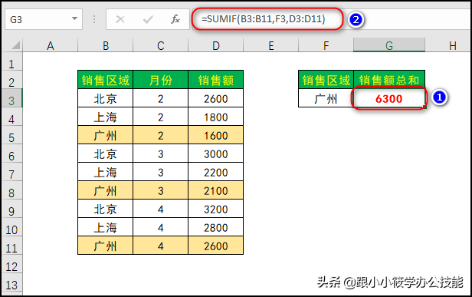Select month cell C9 with value 4
472x297 pixels.
pos(160,209)
